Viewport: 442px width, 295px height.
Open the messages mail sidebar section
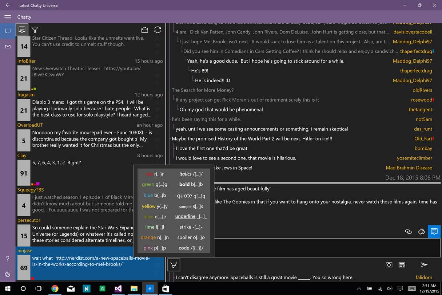pyautogui.click(x=8, y=47)
